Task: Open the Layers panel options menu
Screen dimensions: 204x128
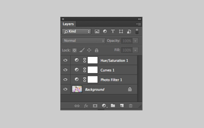Action: tap(138, 24)
